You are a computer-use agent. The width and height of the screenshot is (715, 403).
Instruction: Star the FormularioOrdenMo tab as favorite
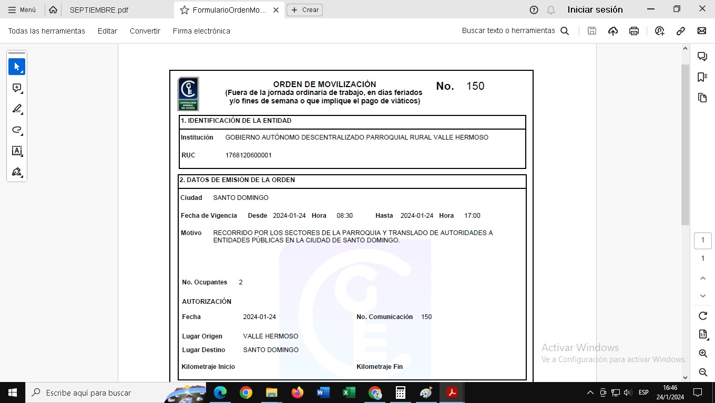coord(184,10)
